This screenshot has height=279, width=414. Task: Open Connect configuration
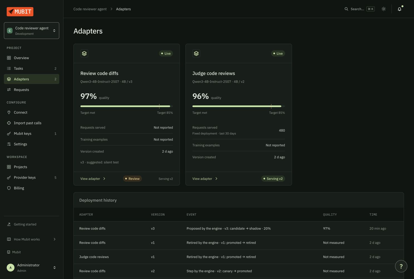(x=31, y=112)
